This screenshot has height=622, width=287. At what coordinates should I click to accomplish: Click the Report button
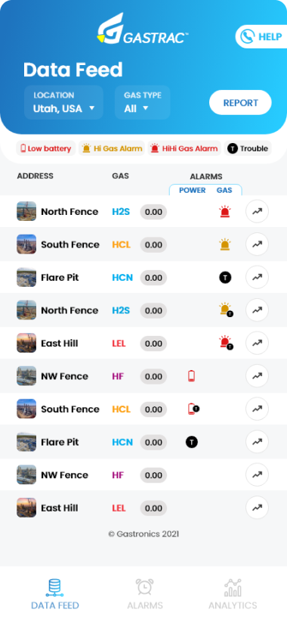tap(240, 103)
